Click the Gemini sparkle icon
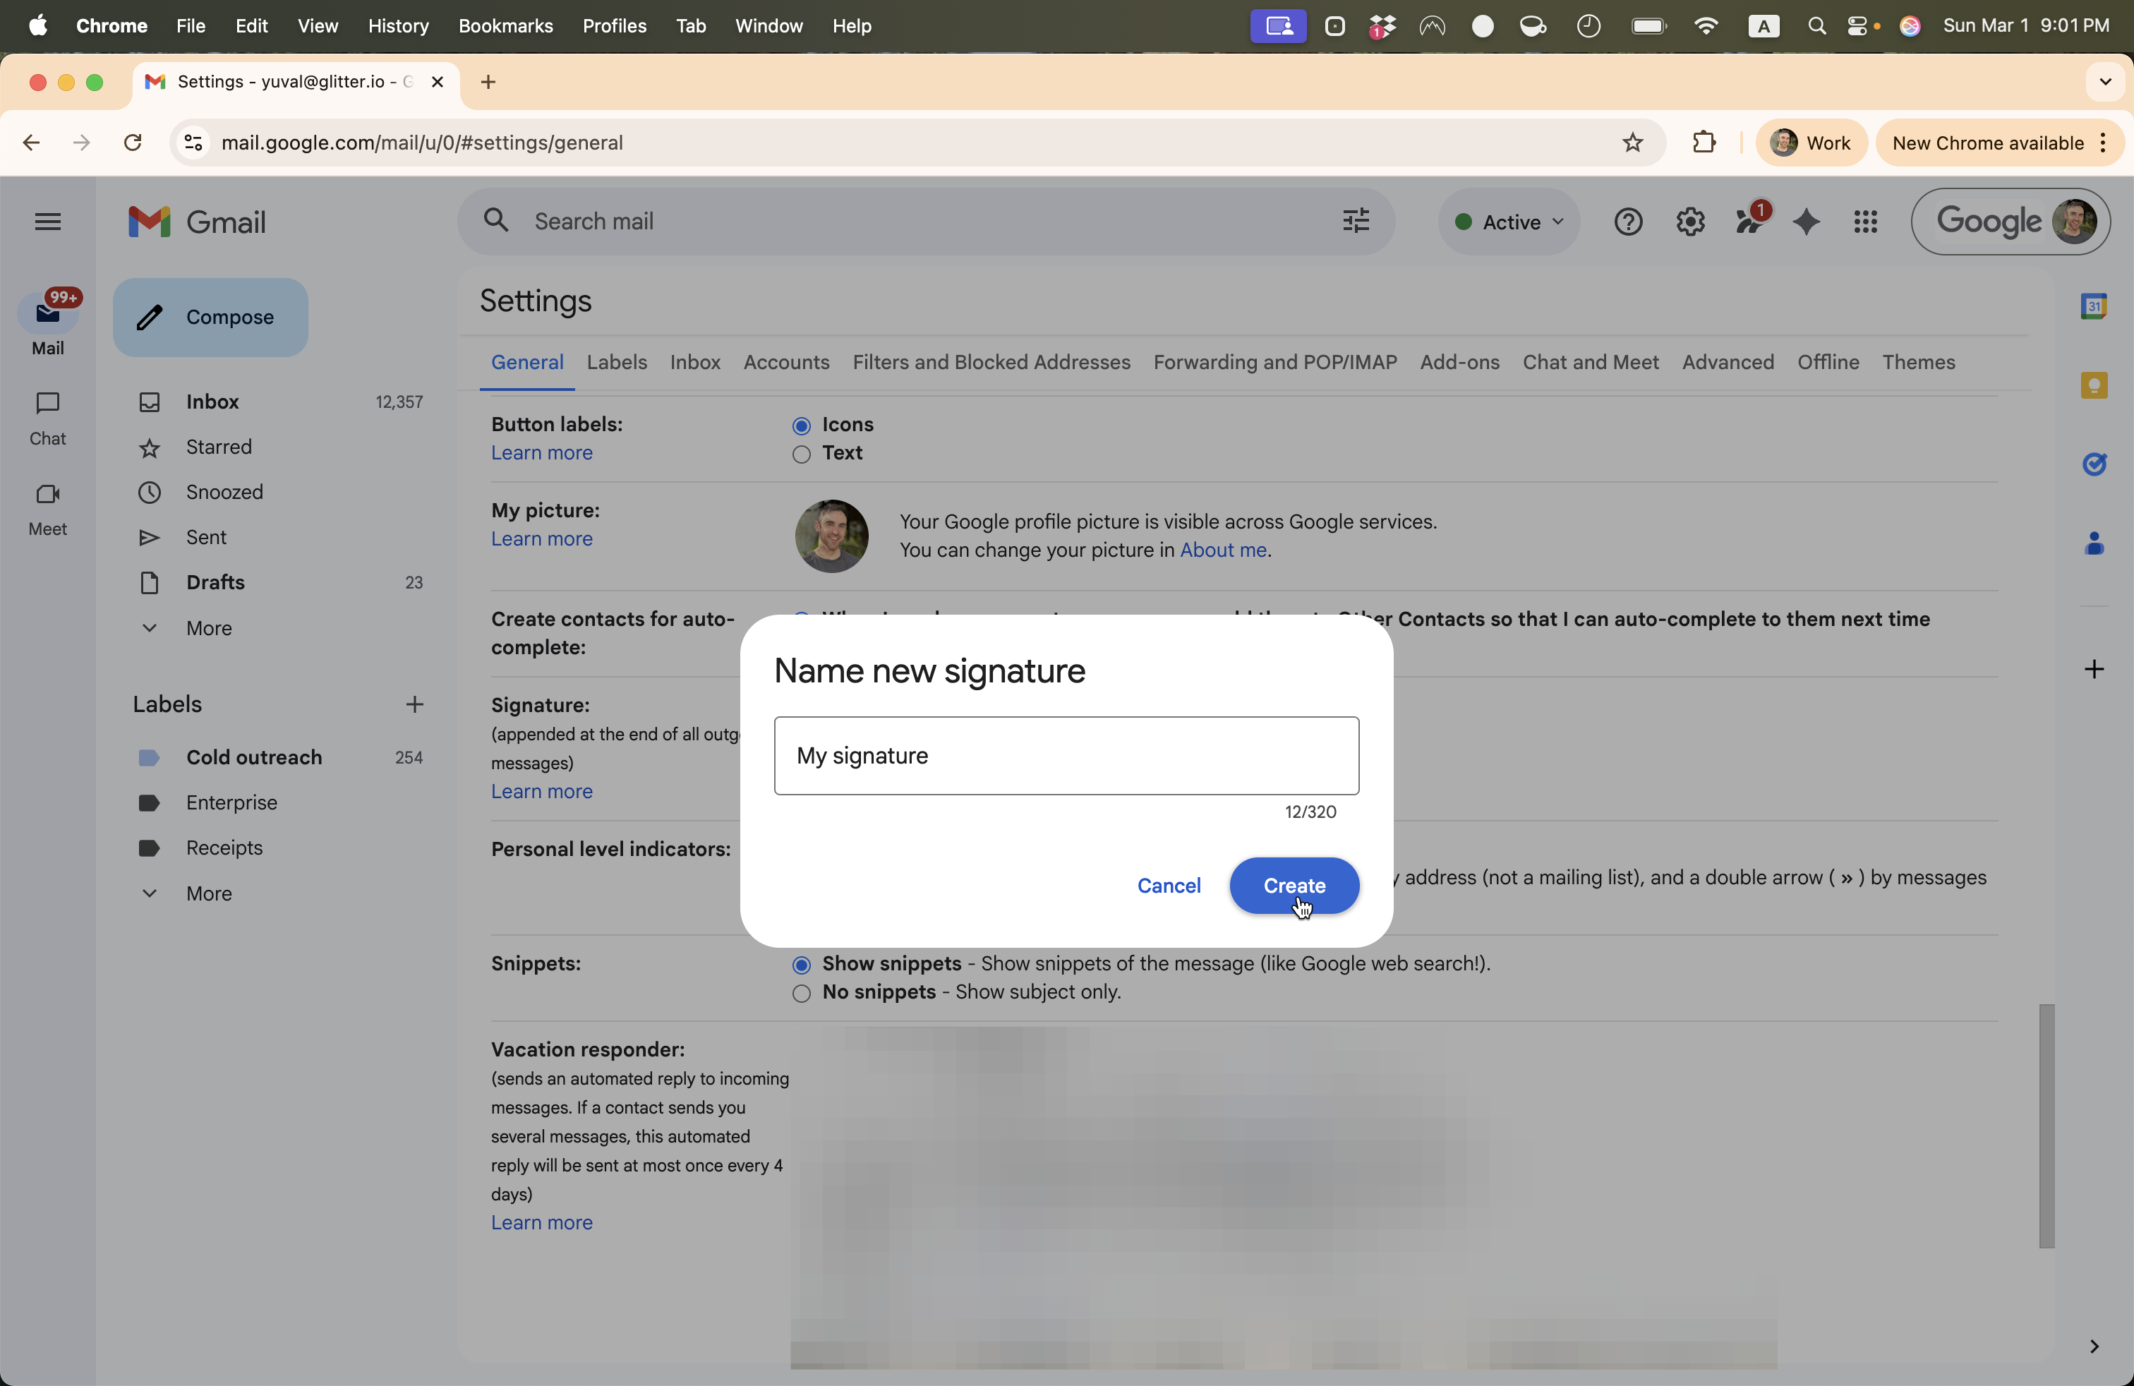This screenshot has height=1386, width=2134. [1806, 223]
